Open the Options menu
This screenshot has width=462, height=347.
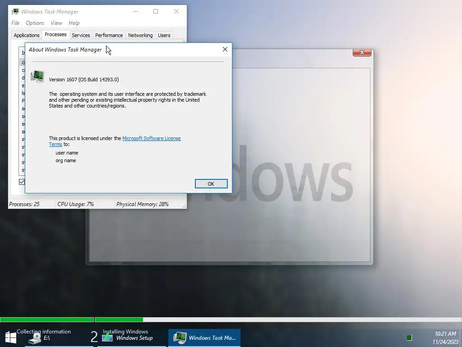[35, 23]
